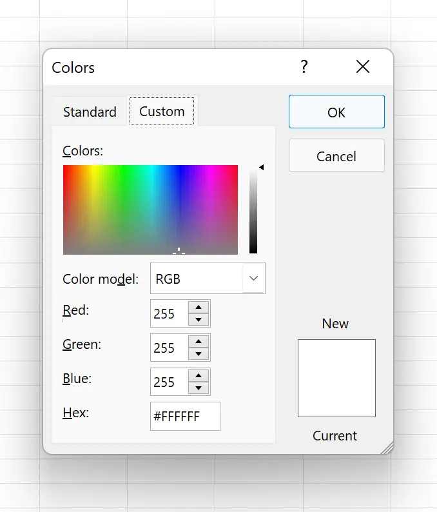Screen dimensions: 437x512
Task: Click the 'Red:' label
Action: 75,310
